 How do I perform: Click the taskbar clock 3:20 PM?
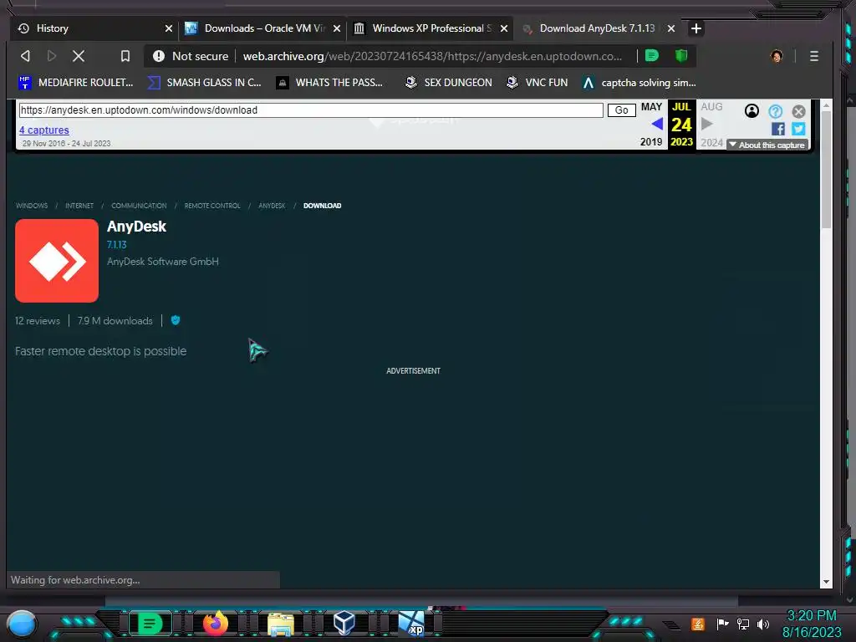pyautogui.click(x=811, y=616)
